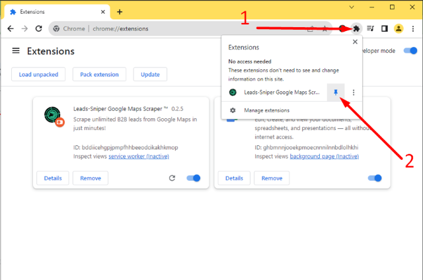The height and width of the screenshot is (280, 423).
Task: Maximize the Chrome window
Action: click(392, 7)
